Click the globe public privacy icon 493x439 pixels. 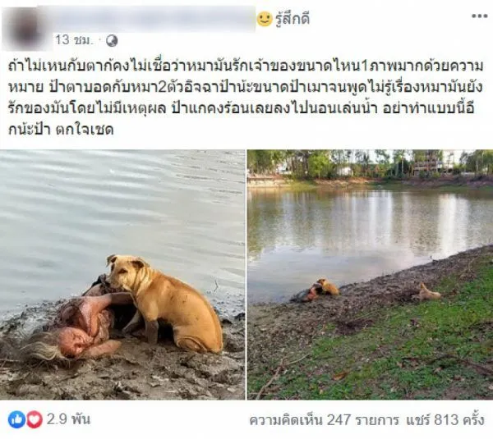click(x=112, y=41)
